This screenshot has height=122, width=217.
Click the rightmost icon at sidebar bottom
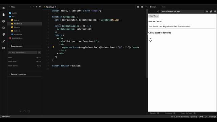(x=28, y=111)
